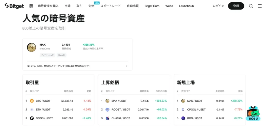Click the BRN coin icon
This screenshot has height=129, width=268.
point(183,118)
